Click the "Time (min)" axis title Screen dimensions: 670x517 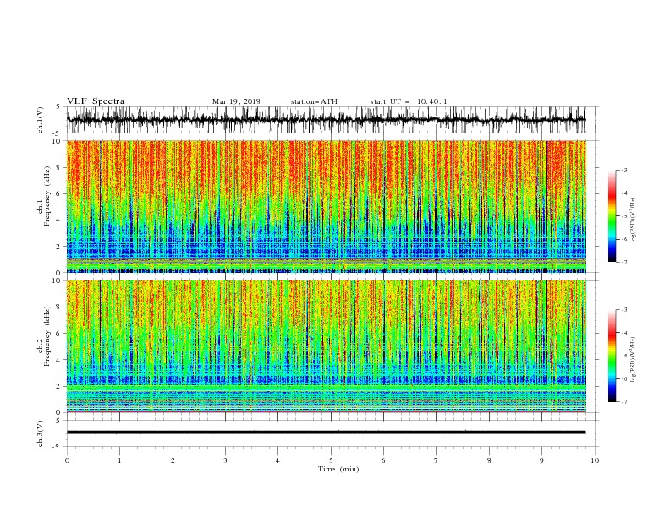[x=338, y=469]
